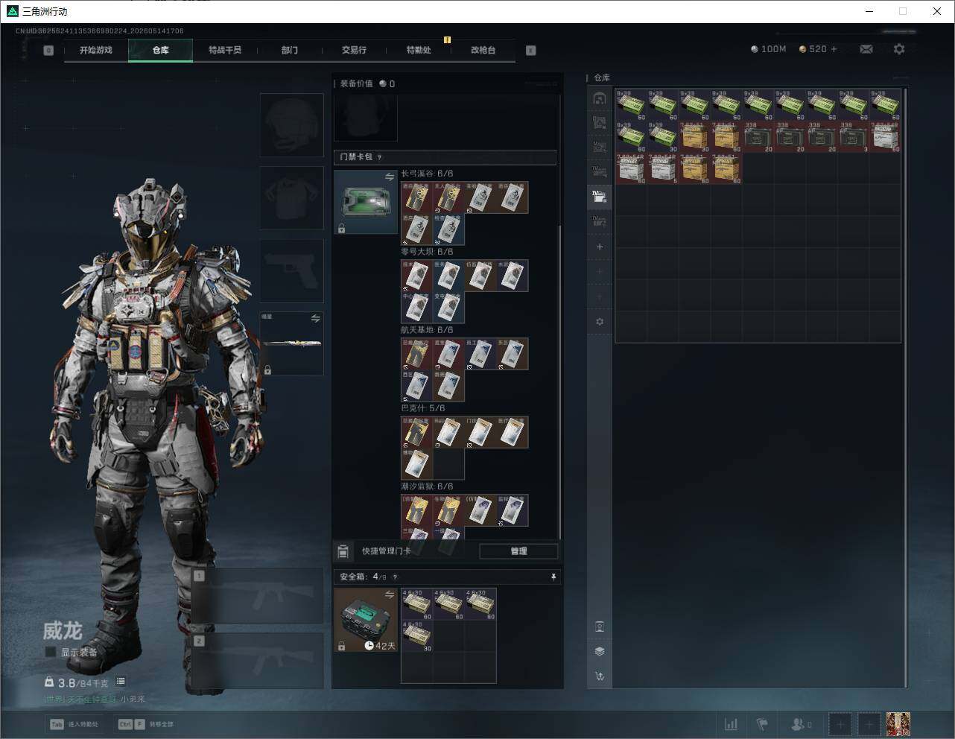The image size is (955, 739).
Task: Select the highlighted warehouse page icon in sidebar
Action: point(600,197)
